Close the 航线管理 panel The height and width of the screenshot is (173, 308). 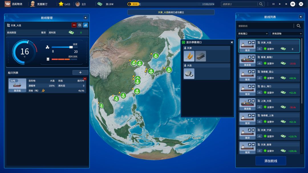[86, 18]
